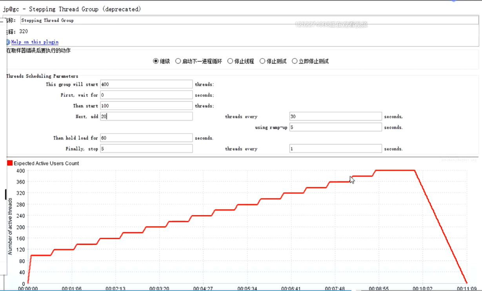Click the 'Number of active threads' axis title
The image size is (482, 291).
click(x=11, y=226)
